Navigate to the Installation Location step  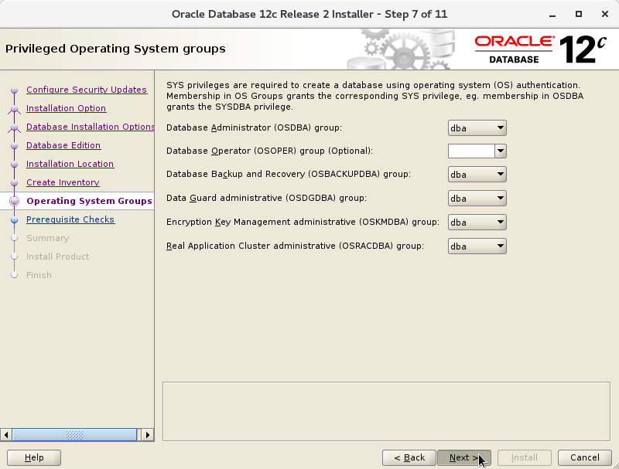pos(70,164)
